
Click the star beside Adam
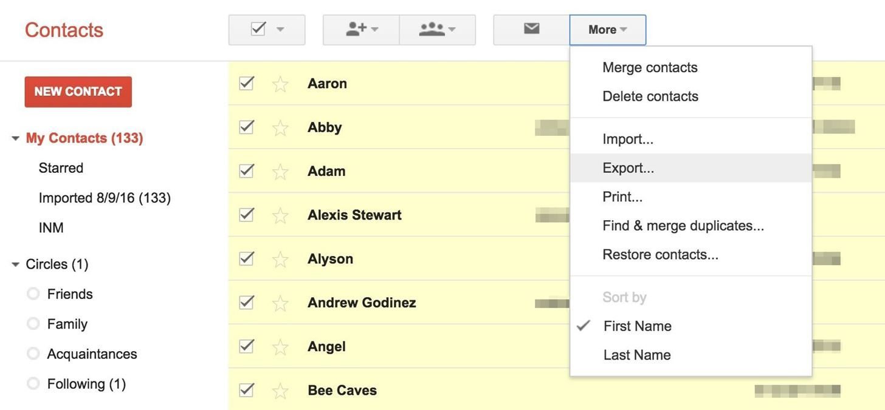coord(280,172)
